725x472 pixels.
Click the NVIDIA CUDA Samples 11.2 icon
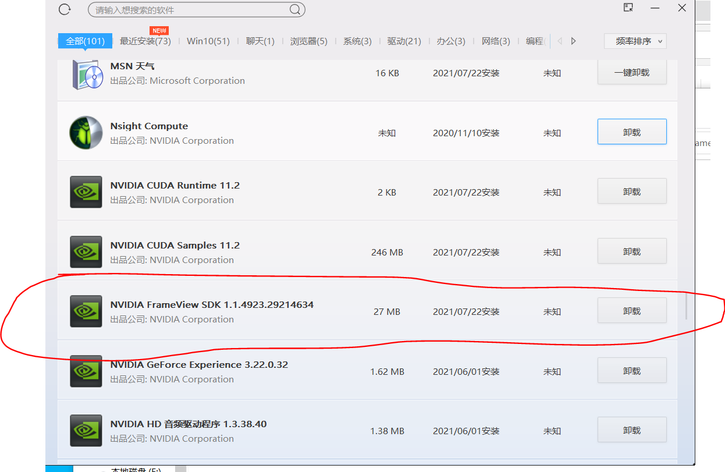point(86,252)
